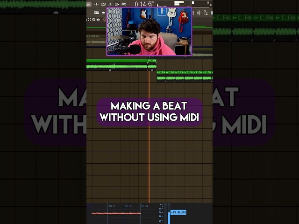Click the webcam overlay video
This screenshot has width=299, height=224.
click(149, 31)
